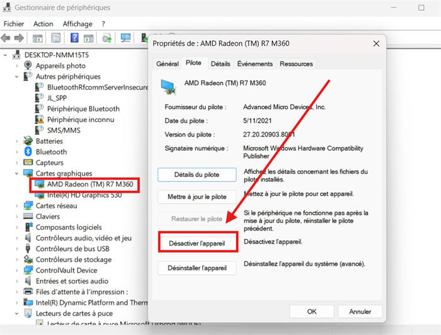Screen dimensions: 441x335
Task: Collapse the Lecteurs de cartes à puce category
Action: coord(16,314)
